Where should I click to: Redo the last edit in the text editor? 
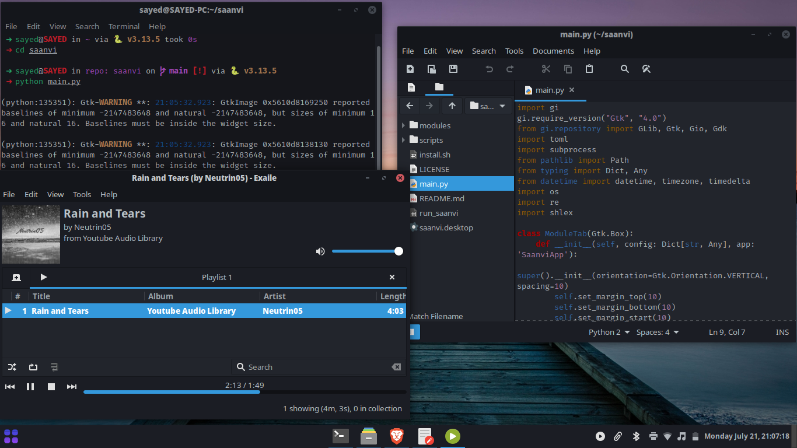point(510,69)
